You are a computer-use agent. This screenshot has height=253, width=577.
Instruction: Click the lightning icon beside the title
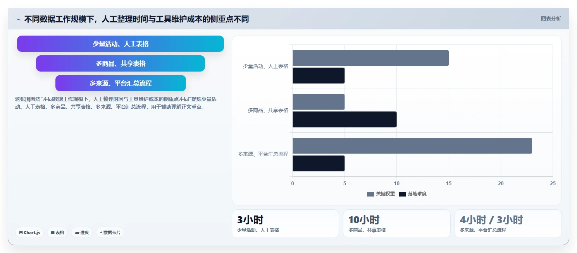click(18, 19)
